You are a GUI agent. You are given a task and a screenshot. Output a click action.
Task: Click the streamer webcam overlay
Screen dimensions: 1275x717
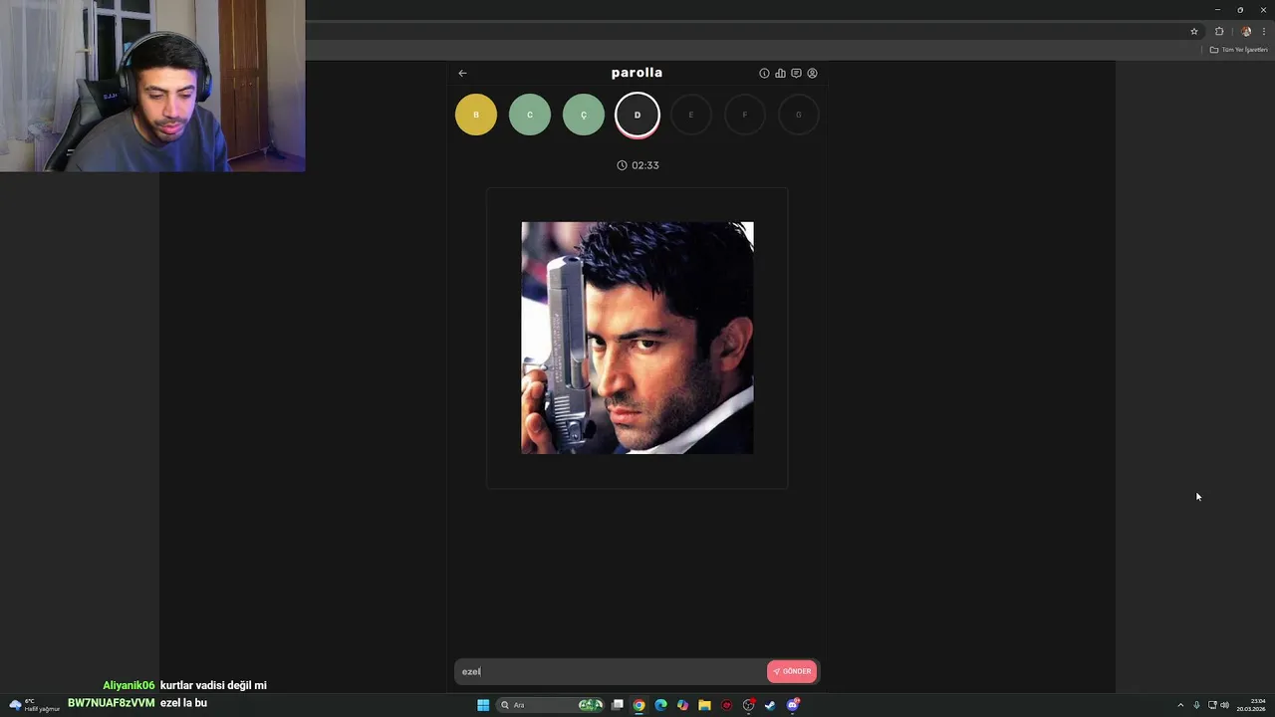click(152, 86)
